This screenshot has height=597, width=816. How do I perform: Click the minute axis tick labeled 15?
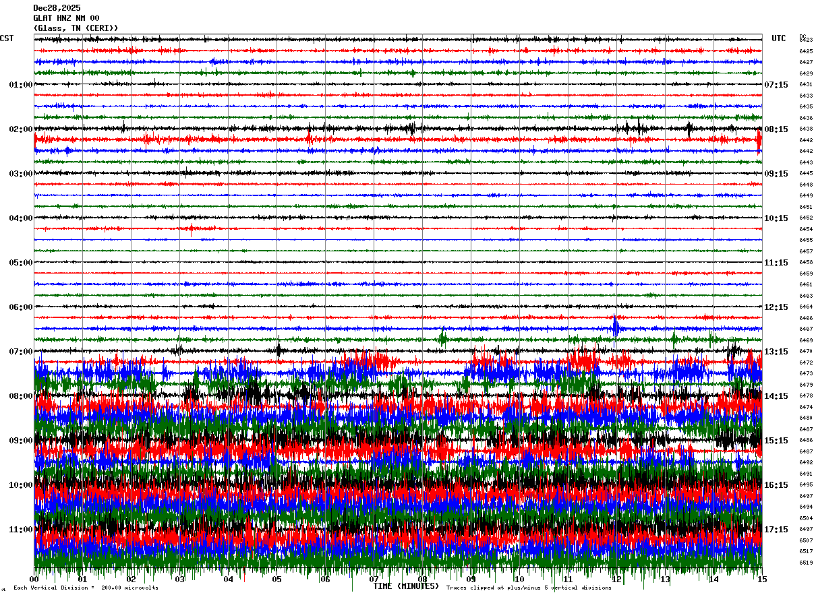click(762, 579)
